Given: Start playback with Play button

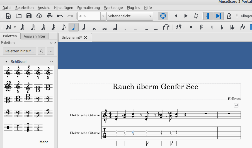Looking at the screenshot, I should tap(186, 16).
